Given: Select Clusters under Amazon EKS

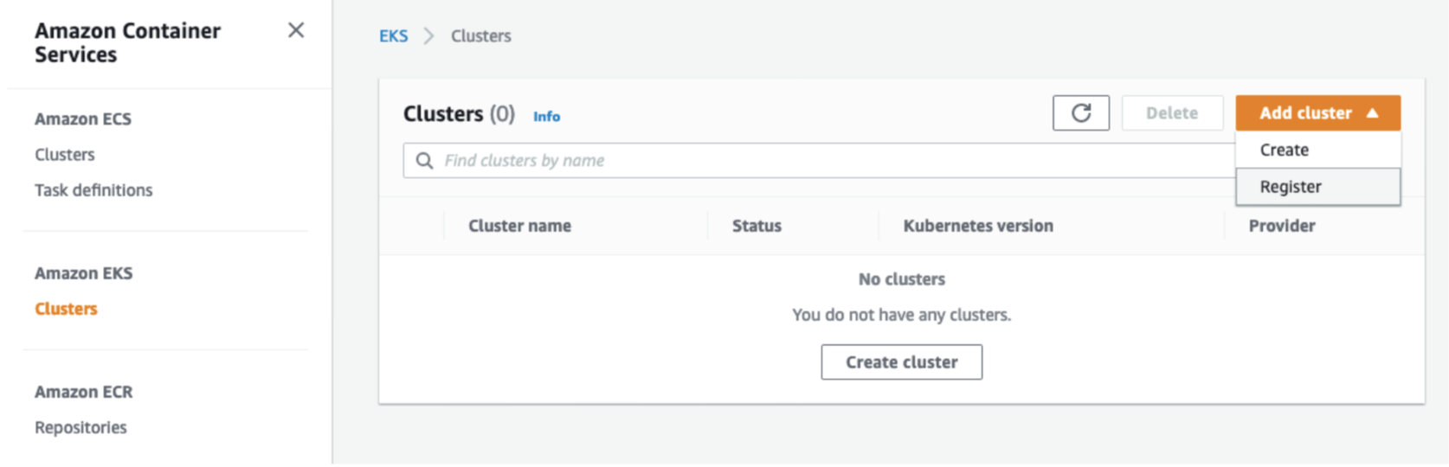Looking at the screenshot, I should 66,309.
